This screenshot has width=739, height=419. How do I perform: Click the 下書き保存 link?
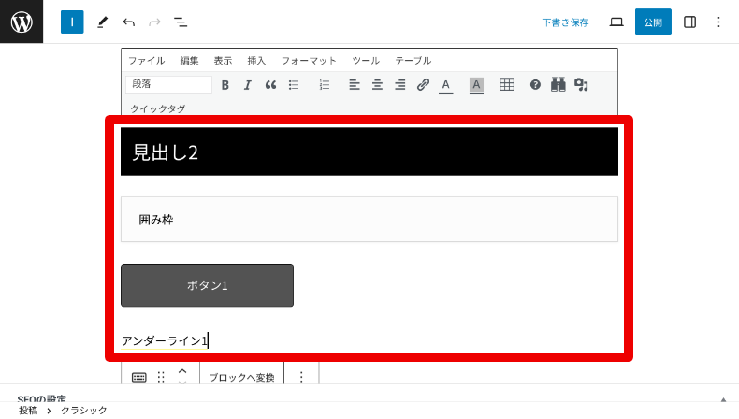[x=565, y=22]
